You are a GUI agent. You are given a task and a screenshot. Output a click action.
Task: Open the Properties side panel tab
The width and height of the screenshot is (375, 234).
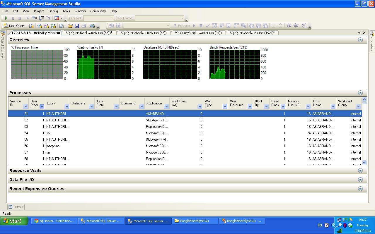372,41
